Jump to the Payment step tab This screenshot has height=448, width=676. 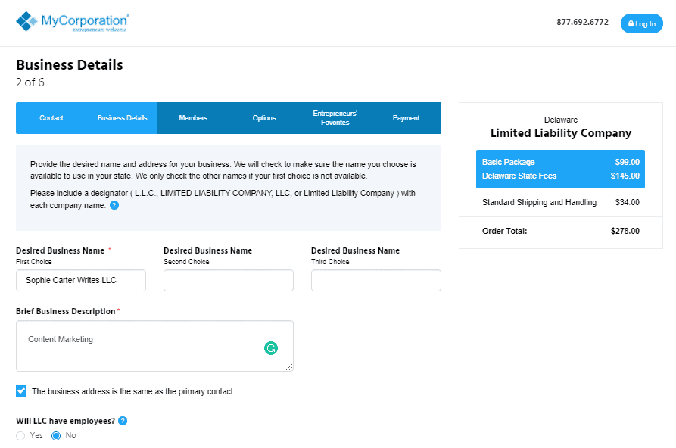pos(406,118)
